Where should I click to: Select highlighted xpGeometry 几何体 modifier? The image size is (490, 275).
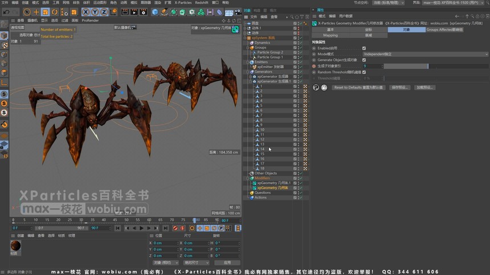(x=272, y=188)
